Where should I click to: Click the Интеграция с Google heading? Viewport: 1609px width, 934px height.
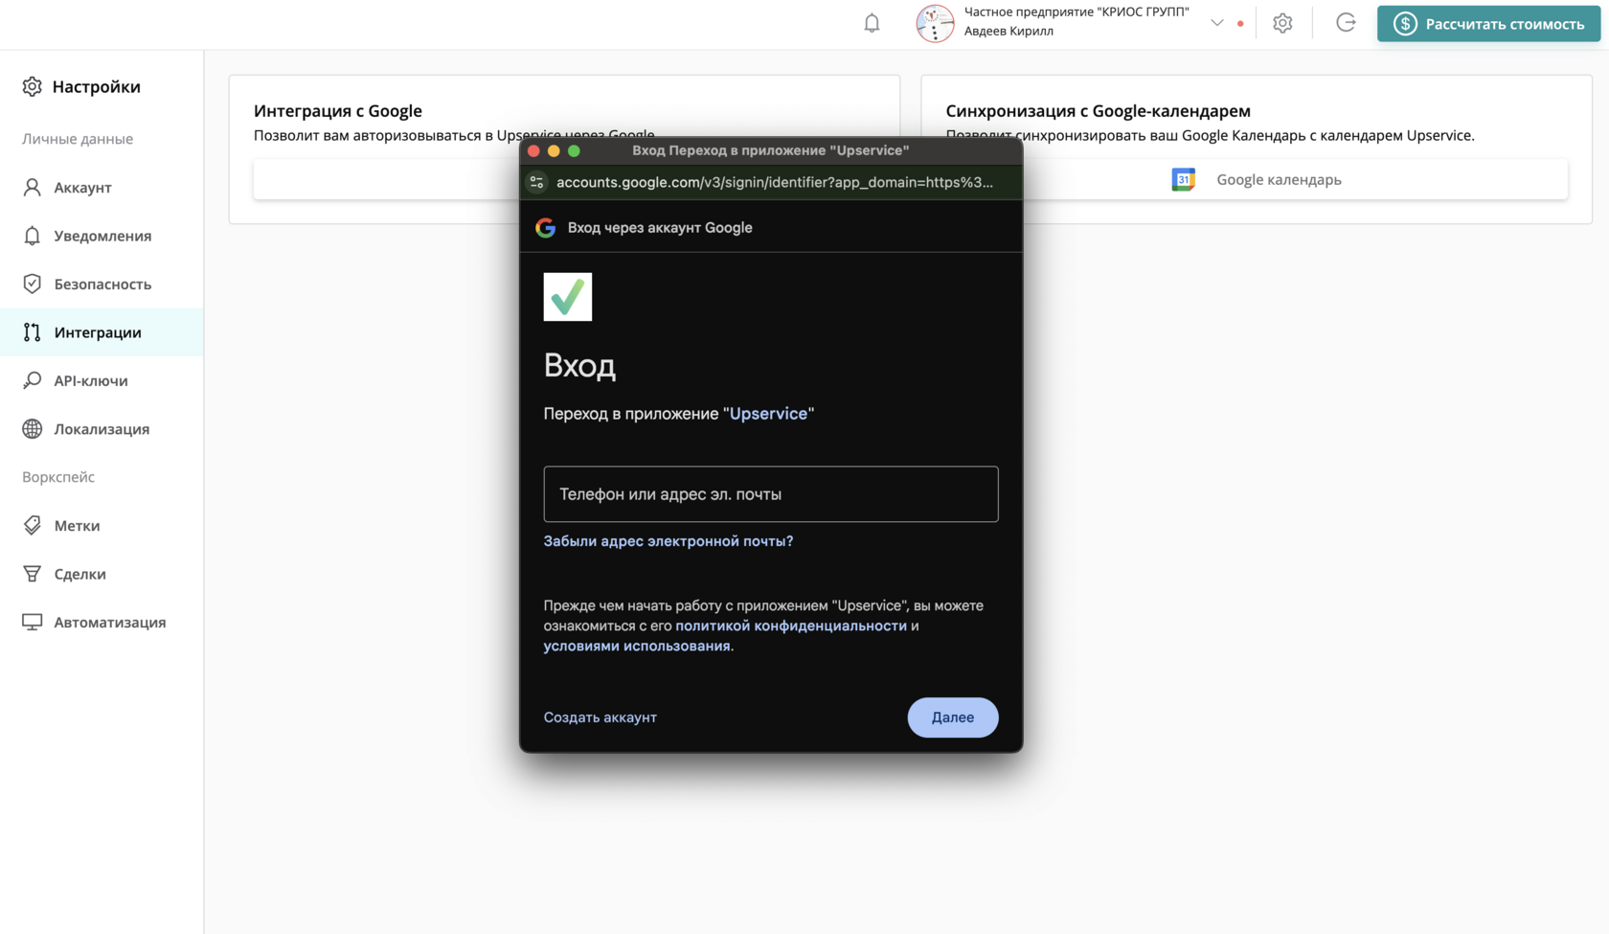coord(338,110)
